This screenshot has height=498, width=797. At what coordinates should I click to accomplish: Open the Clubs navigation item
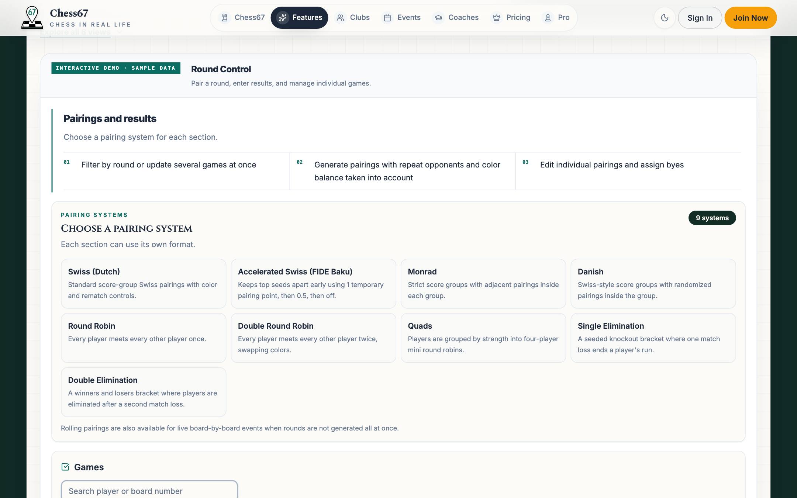pos(353,18)
